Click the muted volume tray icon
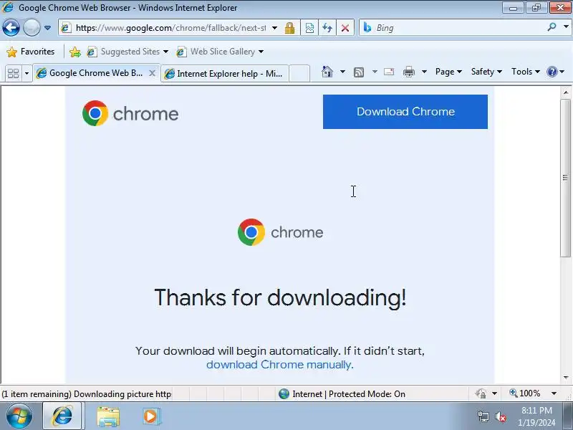Image resolution: width=573 pixels, height=430 pixels. point(500,417)
